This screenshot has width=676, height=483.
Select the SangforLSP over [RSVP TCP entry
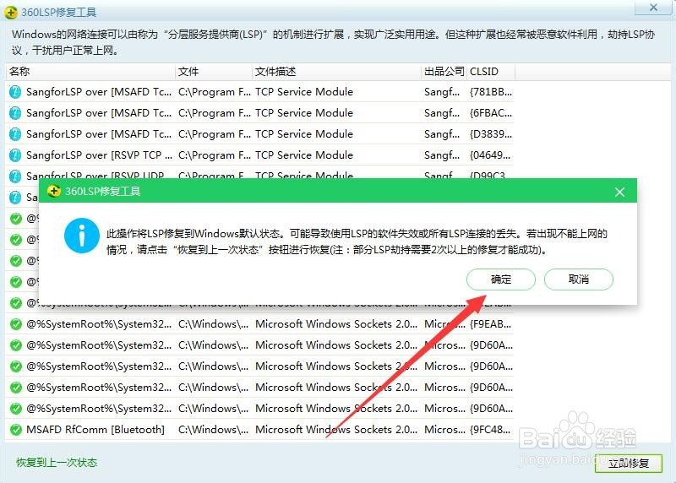pos(99,155)
